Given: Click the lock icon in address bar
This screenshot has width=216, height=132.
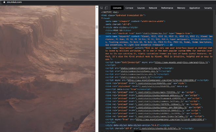Looking at the screenshot, I should (x=2, y=2).
